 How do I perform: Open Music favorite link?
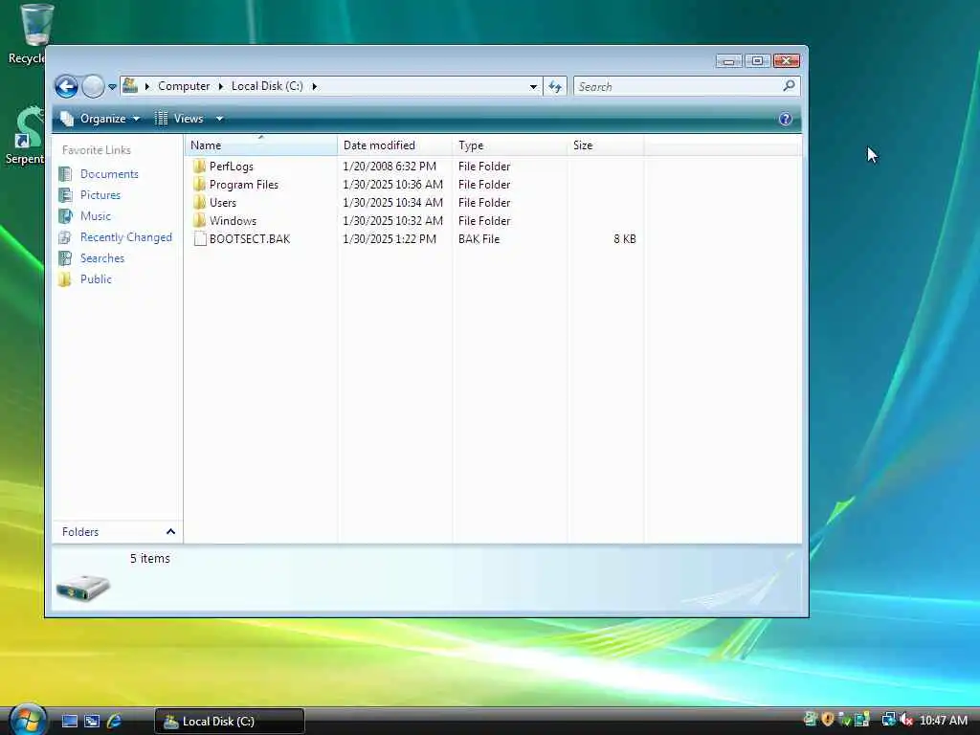pyautogui.click(x=95, y=216)
